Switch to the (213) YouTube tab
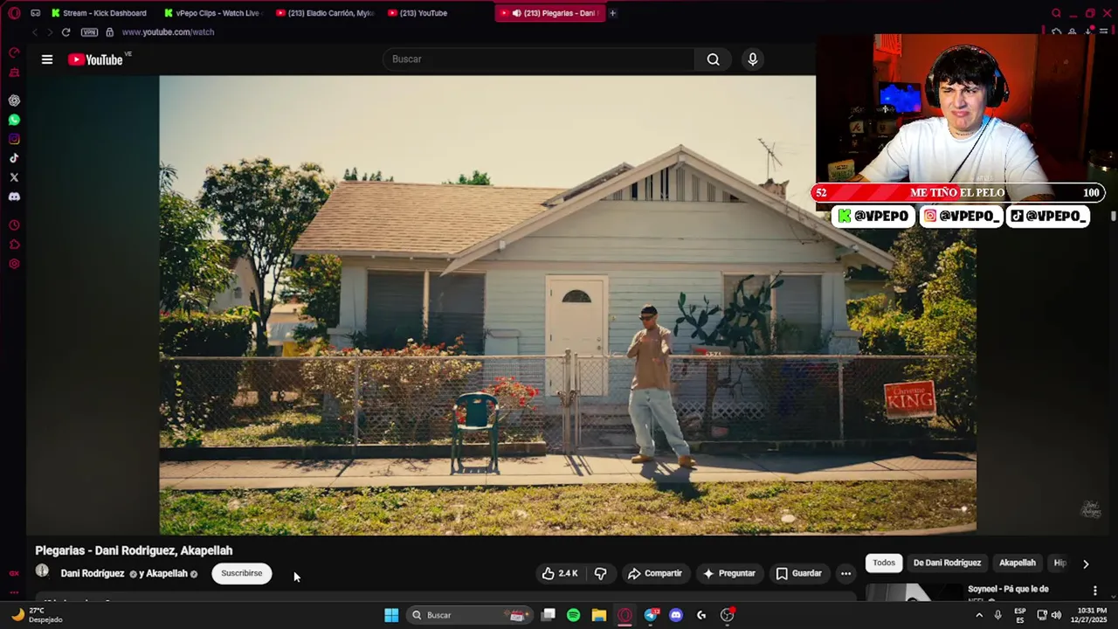Screen dimensions: 1118x629 (418, 13)
